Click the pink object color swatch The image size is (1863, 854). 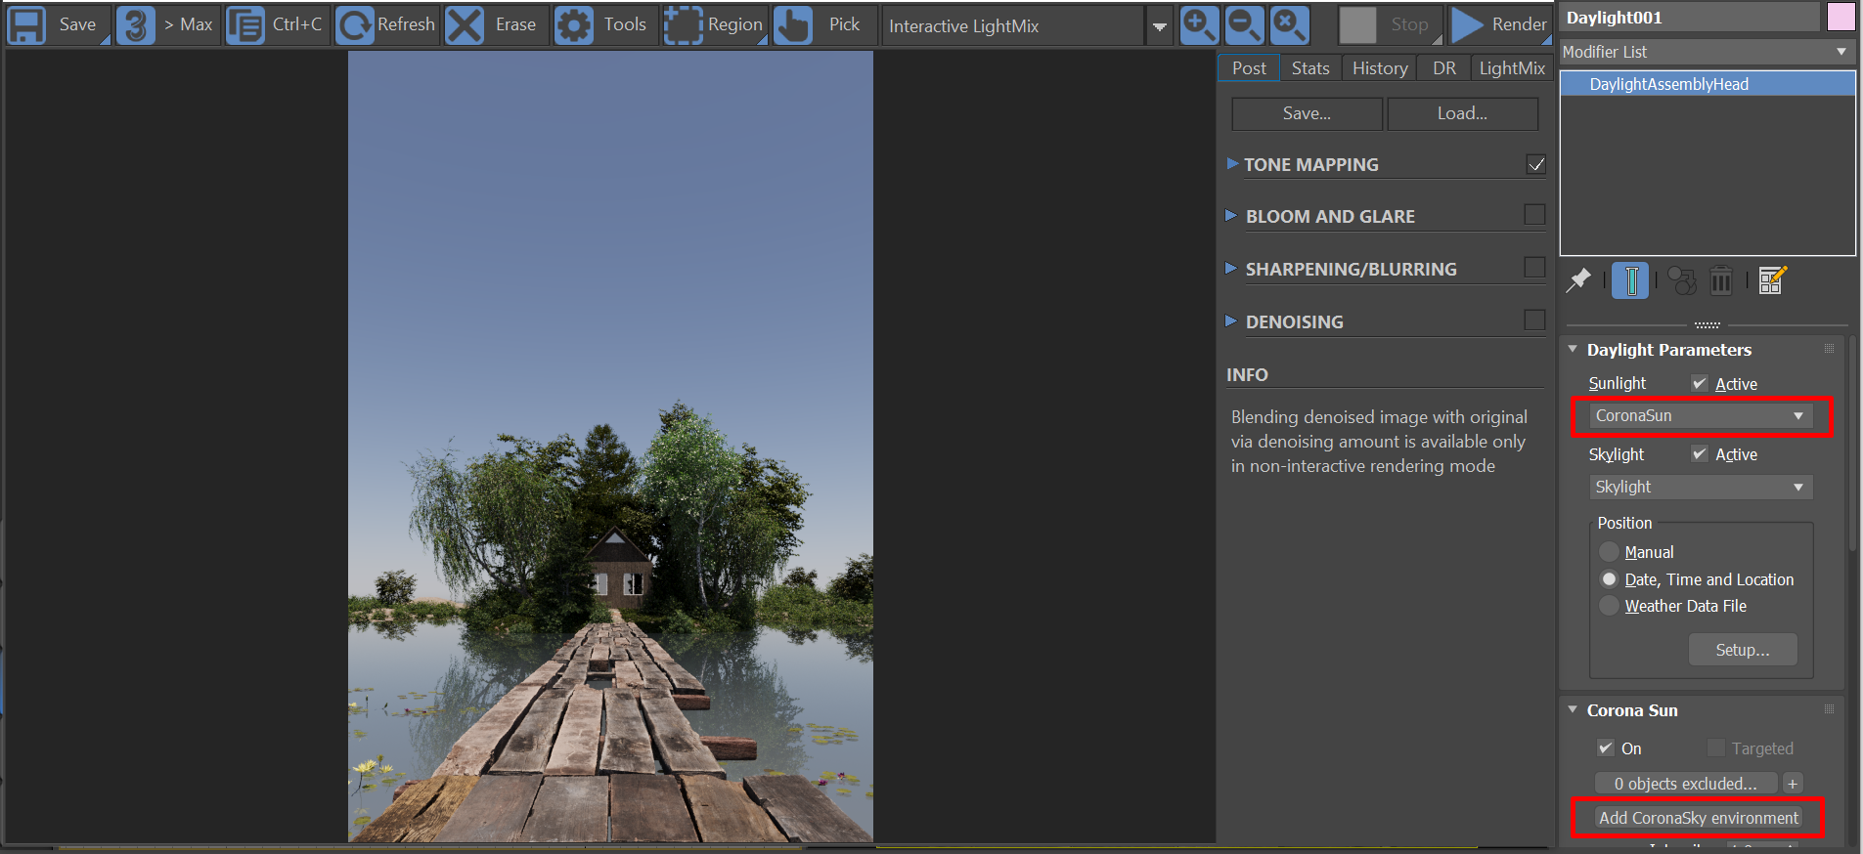pyautogui.click(x=1841, y=17)
